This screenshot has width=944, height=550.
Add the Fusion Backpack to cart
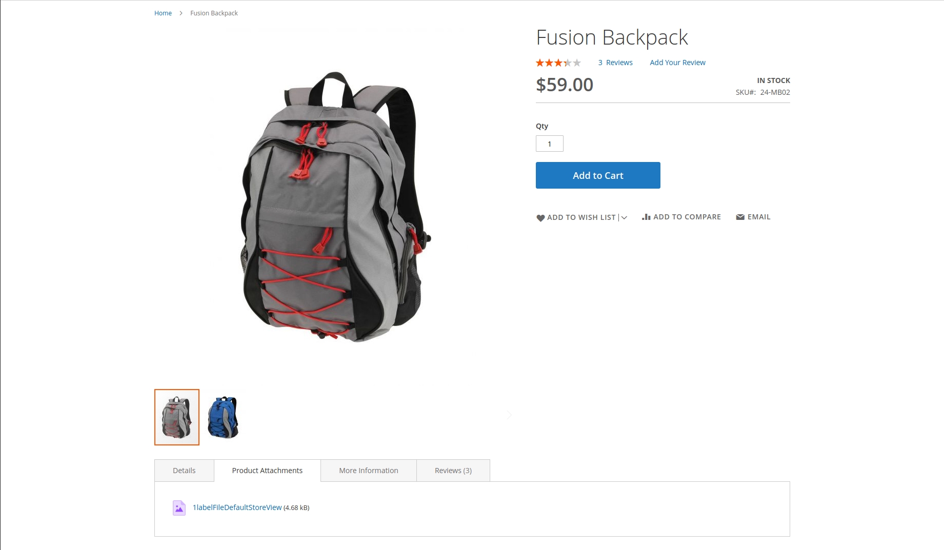598,175
